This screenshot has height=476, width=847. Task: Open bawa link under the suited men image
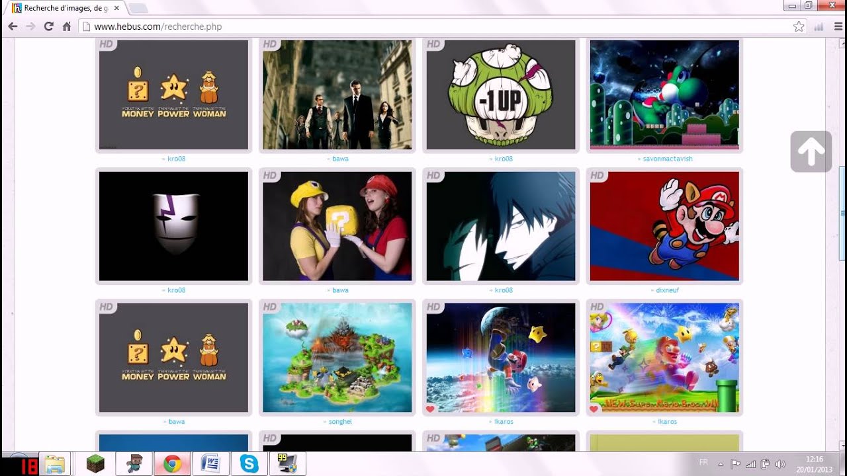(340, 159)
